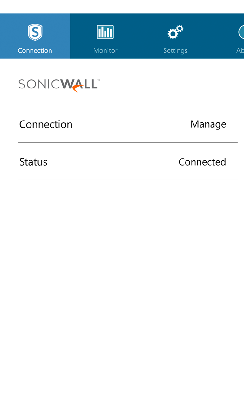The height and width of the screenshot is (406, 244).
Task: Select the cut-off About tab label
Action: coord(240,50)
